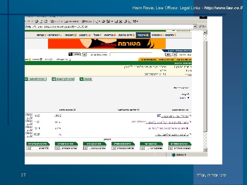
Task: Click the page scrollbar down arrow
Action: click(x=205, y=150)
